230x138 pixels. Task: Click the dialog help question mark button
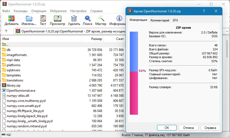click(x=204, y=11)
